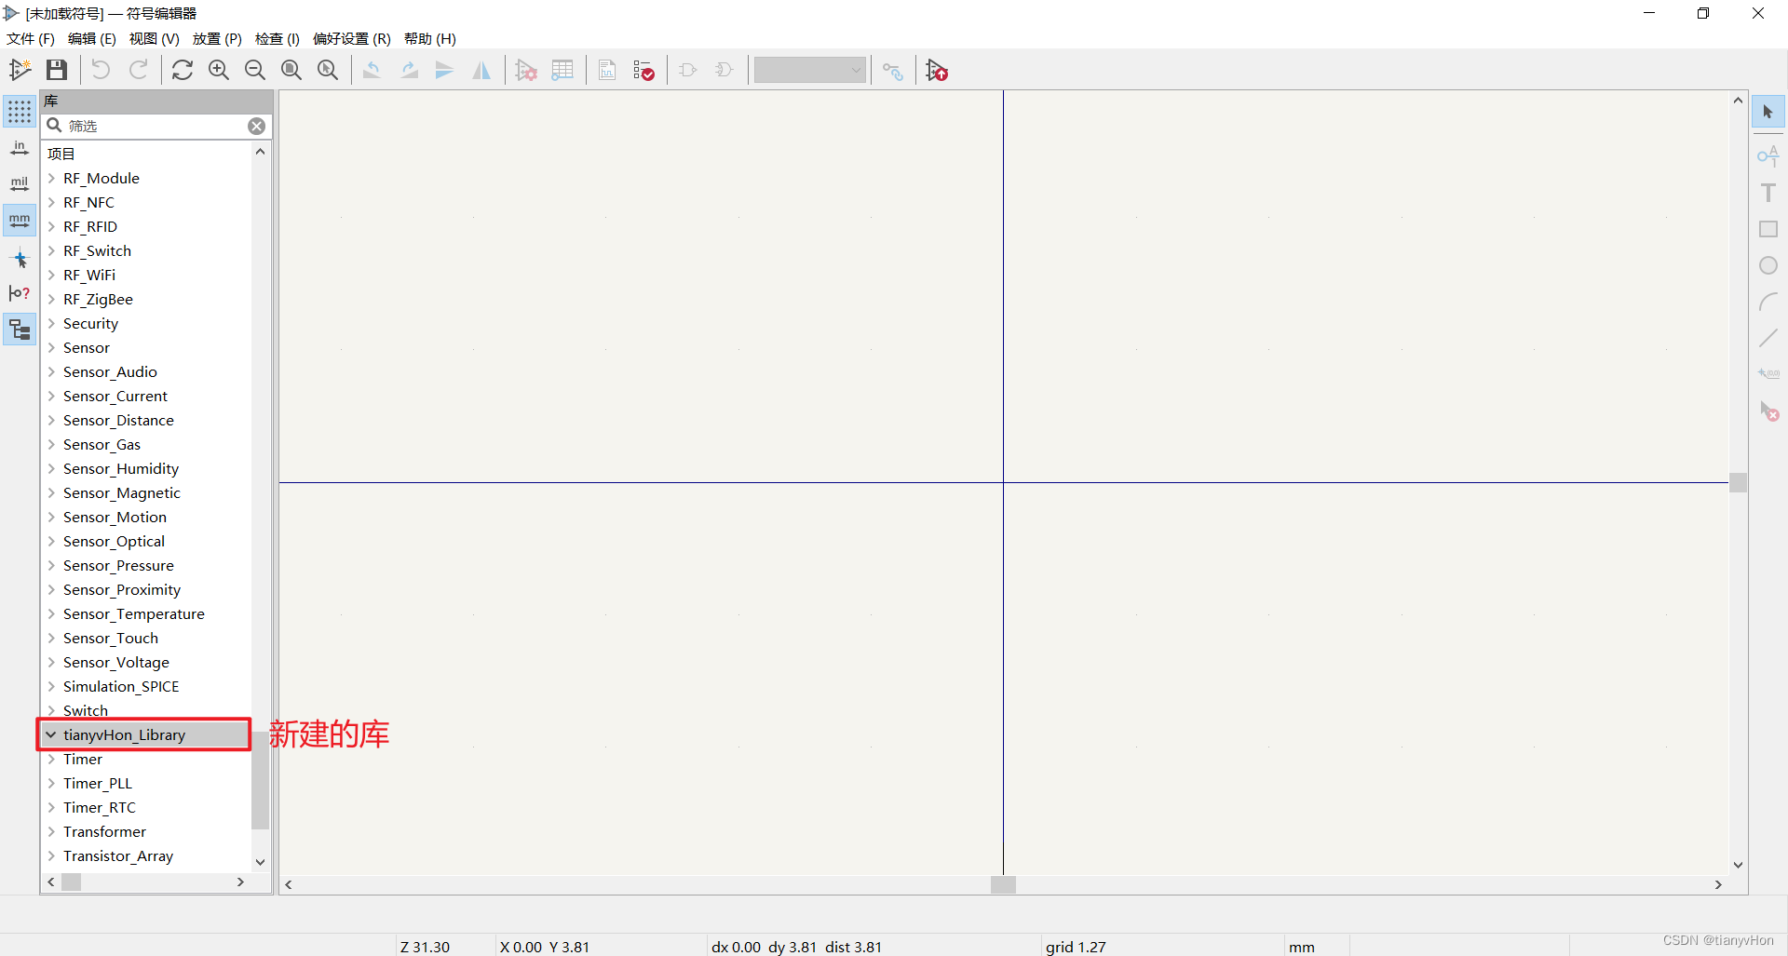Save changes with the floppy disk icon
1788x956 pixels.
(x=57, y=70)
